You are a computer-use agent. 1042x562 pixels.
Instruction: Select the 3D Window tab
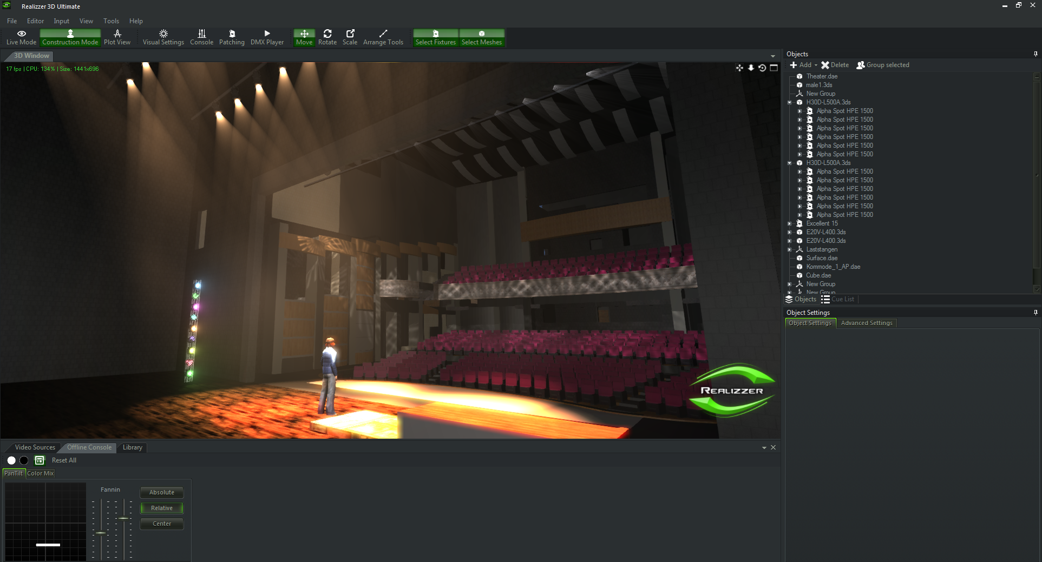pyautogui.click(x=31, y=56)
